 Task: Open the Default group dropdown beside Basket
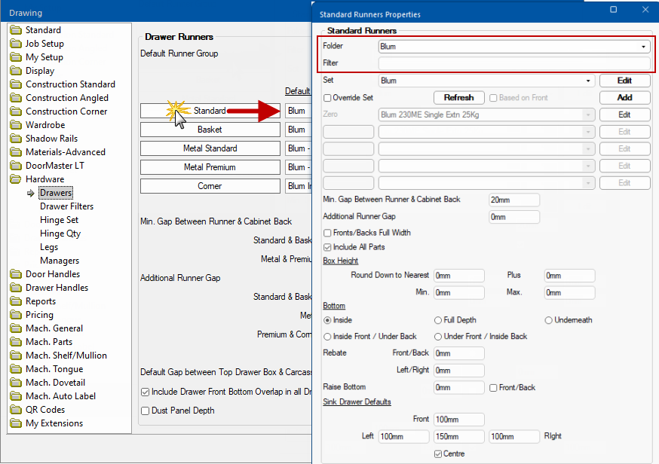click(x=299, y=130)
